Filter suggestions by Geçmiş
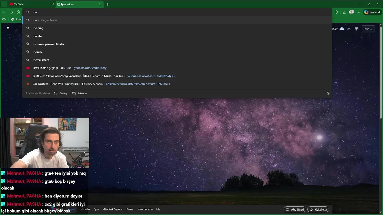 [61, 93]
